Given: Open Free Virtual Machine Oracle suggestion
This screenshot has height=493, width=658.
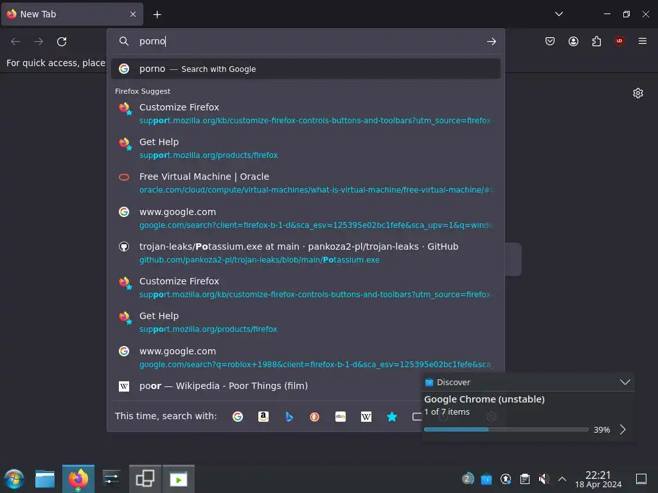Looking at the screenshot, I should tap(305, 183).
